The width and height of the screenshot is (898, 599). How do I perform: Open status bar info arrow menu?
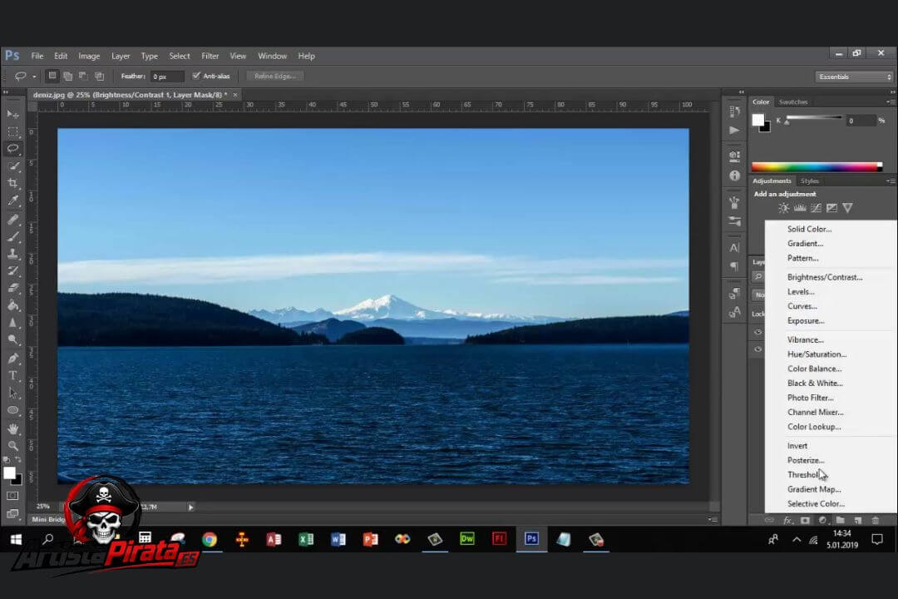[x=190, y=507]
